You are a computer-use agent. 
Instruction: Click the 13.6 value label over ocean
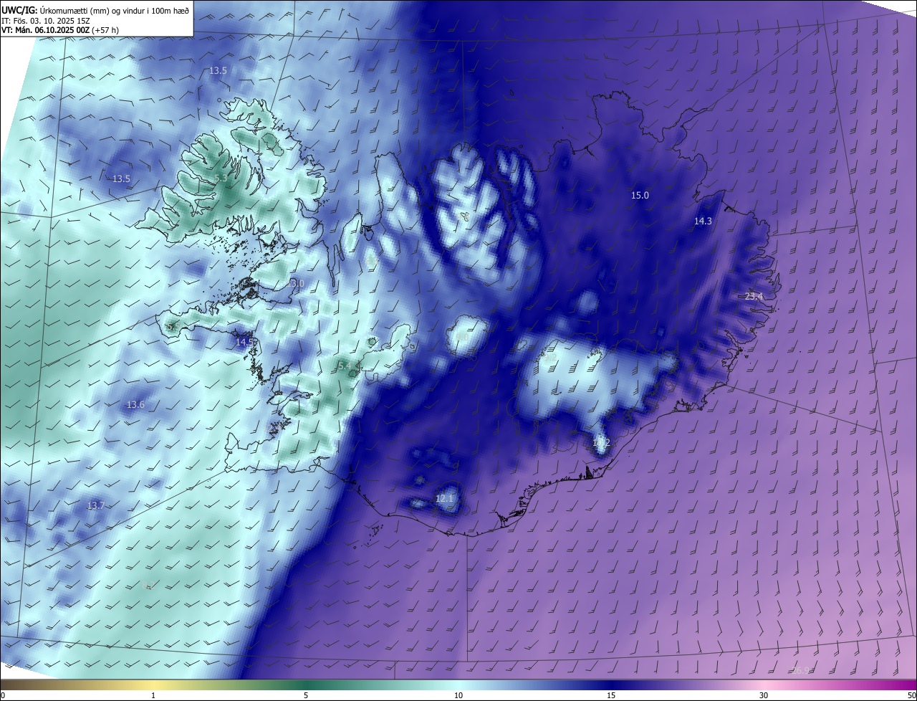click(135, 405)
